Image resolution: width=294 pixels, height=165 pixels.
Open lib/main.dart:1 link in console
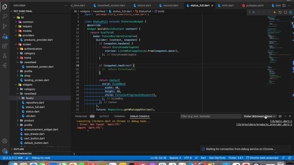pyautogui.click(x=281, y=121)
